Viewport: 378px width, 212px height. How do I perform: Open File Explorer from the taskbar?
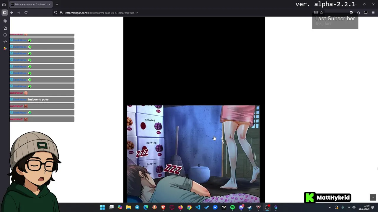(128, 207)
